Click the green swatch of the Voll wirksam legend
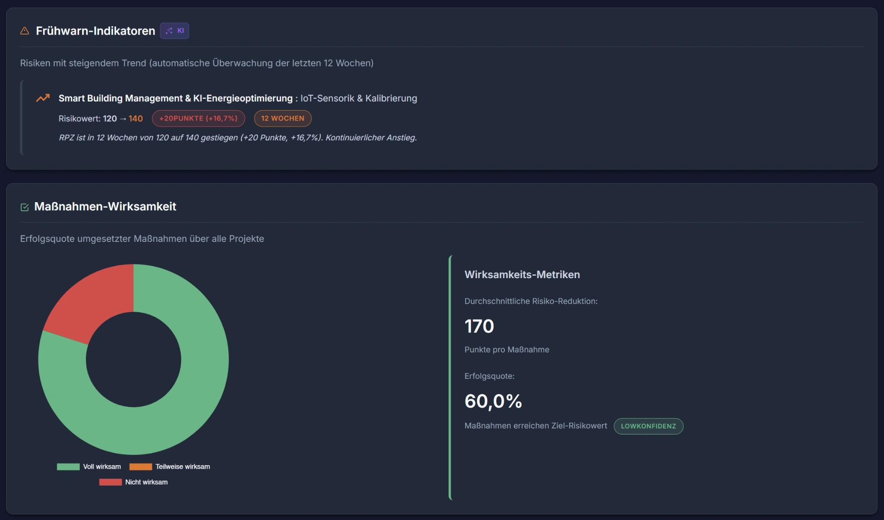 point(68,466)
